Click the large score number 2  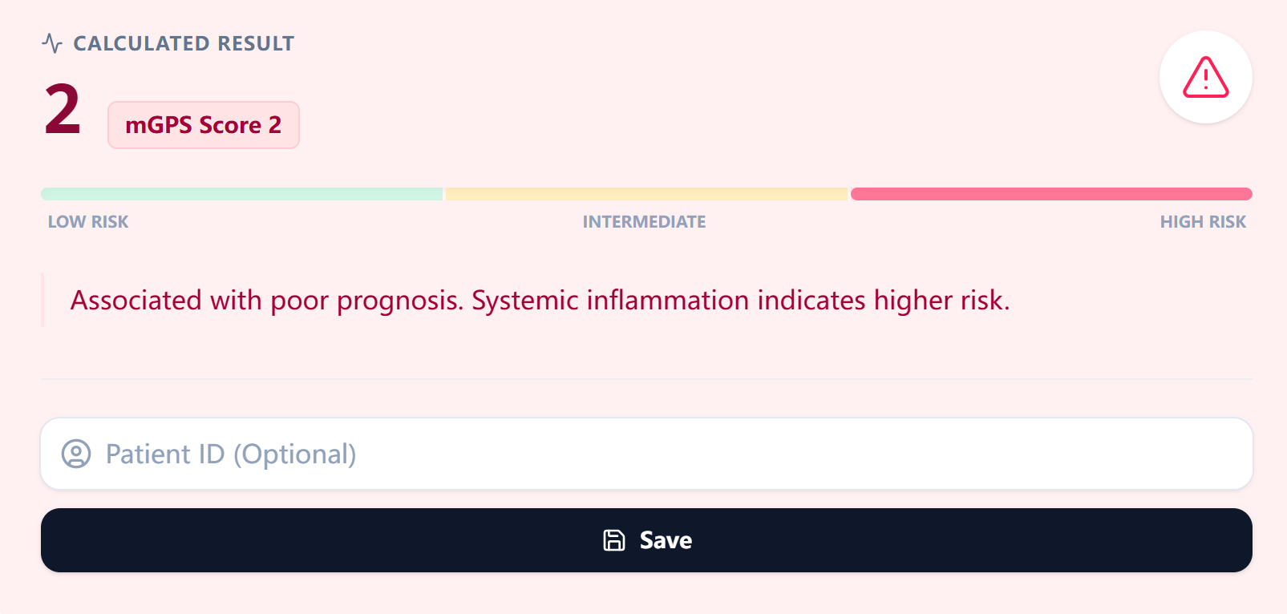(63, 110)
